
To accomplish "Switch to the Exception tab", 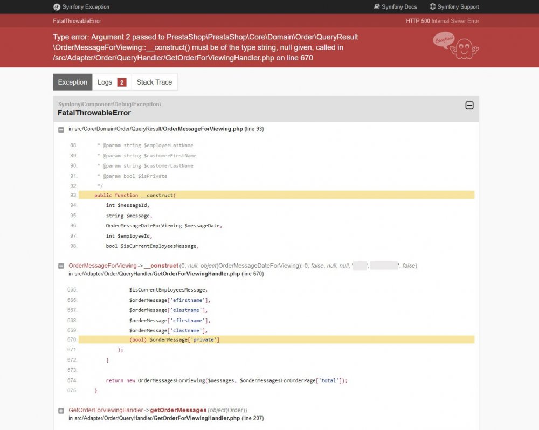I will (x=73, y=82).
